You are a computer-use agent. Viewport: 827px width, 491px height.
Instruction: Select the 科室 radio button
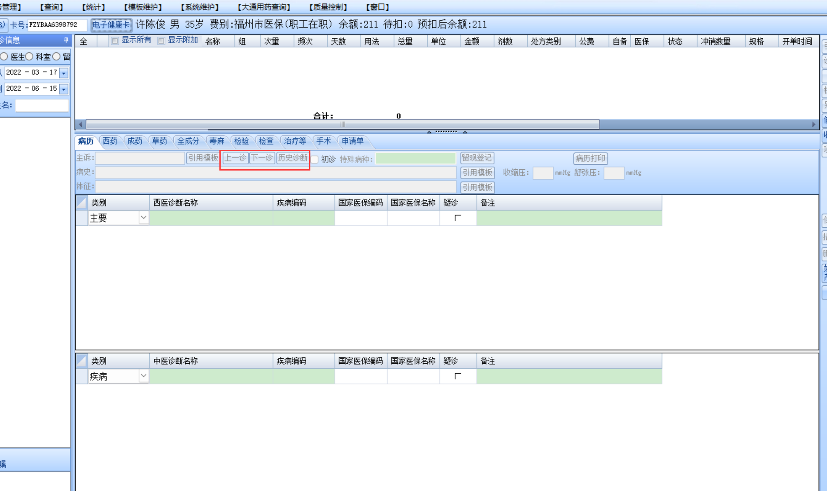(x=30, y=56)
